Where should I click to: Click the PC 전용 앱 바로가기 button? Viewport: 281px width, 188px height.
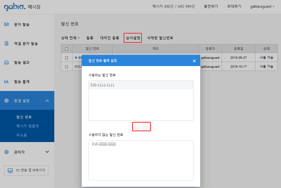pyautogui.click(x=26, y=170)
